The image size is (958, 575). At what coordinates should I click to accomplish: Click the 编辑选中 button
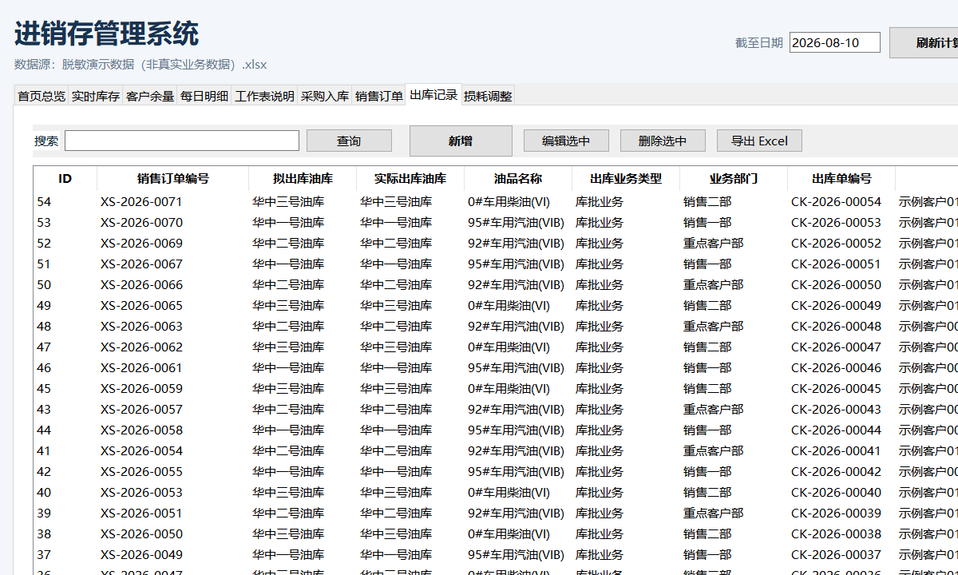[566, 141]
